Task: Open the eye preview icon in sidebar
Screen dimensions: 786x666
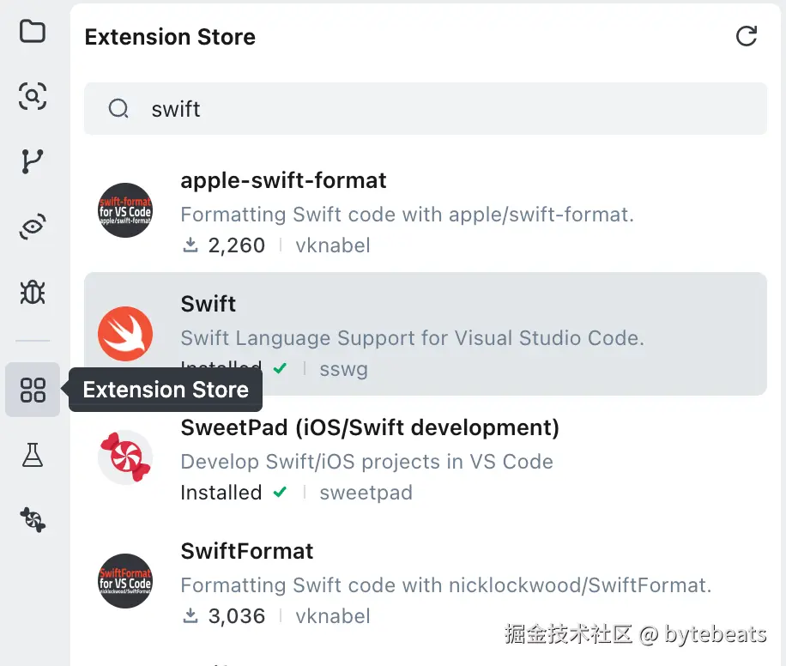Action: tap(33, 227)
